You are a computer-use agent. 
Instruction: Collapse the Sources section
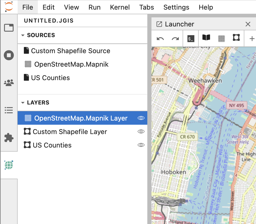[23, 35]
